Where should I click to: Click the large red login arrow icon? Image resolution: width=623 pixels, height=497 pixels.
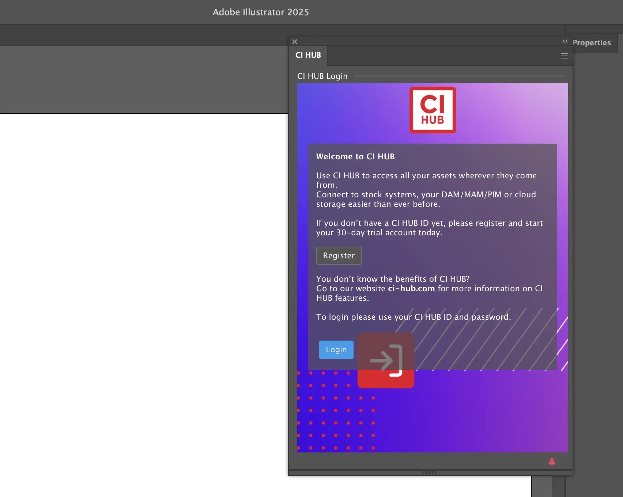pyautogui.click(x=386, y=360)
